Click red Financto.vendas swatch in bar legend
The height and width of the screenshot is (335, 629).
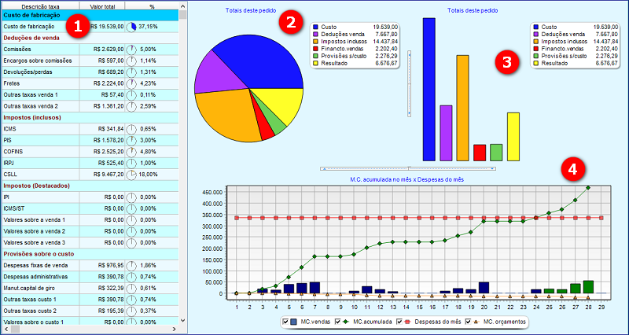pyautogui.click(x=535, y=49)
